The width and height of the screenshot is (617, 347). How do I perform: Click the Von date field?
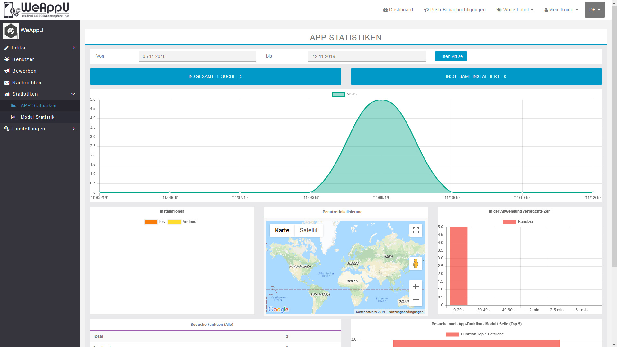[198, 56]
